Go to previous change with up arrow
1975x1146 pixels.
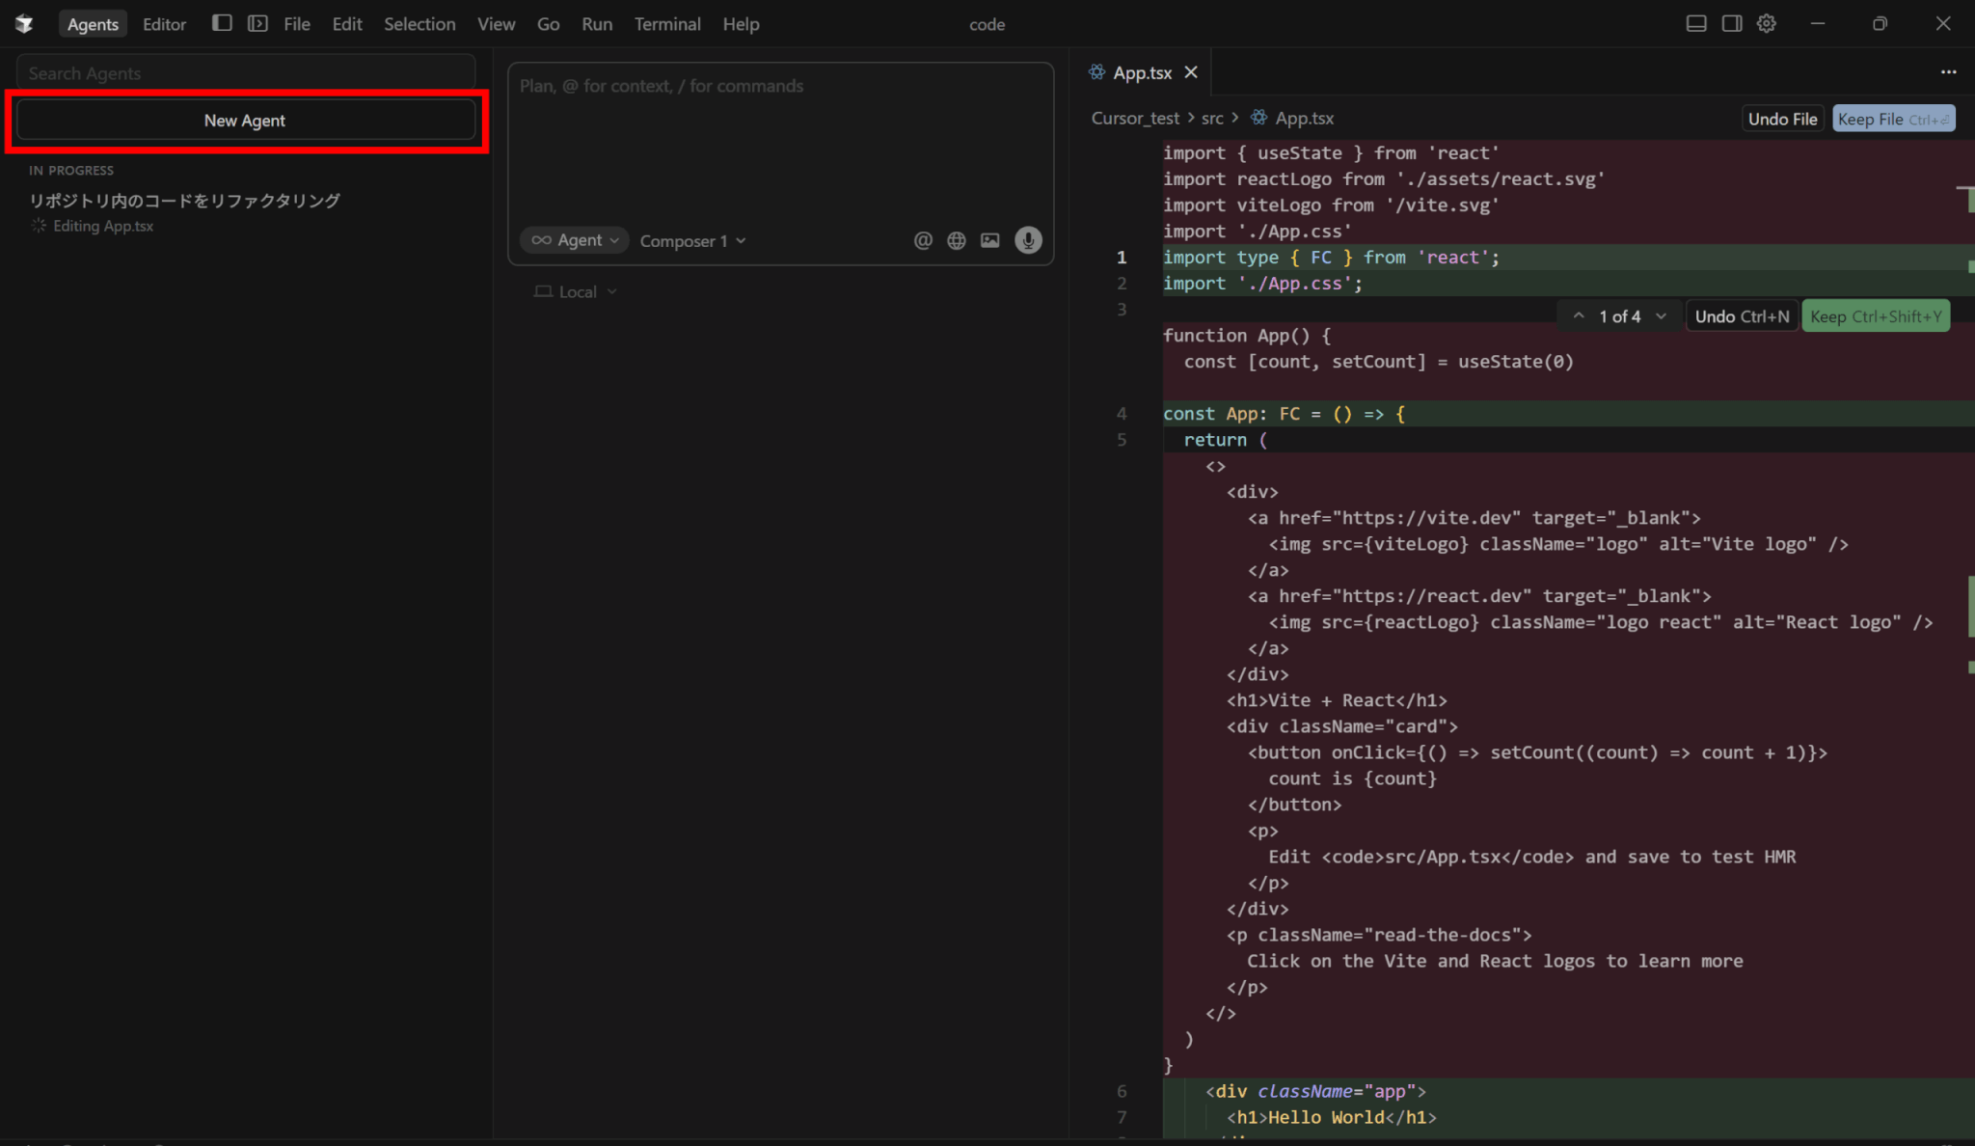[x=1579, y=316]
